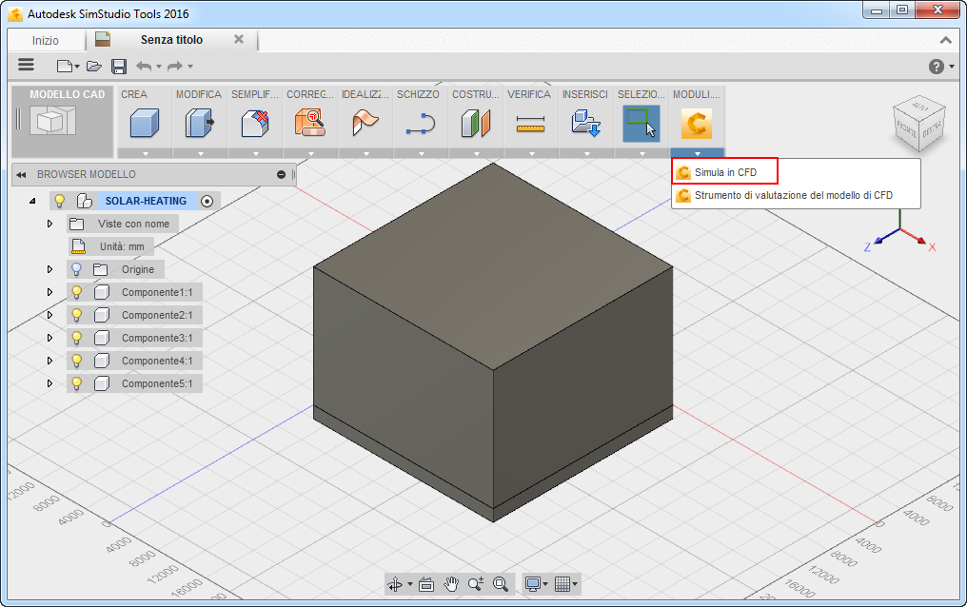
Task: Open the VERIFICA dropdown arrow
Action: click(x=531, y=153)
